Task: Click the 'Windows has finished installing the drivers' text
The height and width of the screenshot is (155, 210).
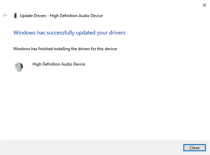Action: [x=65, y=49]
